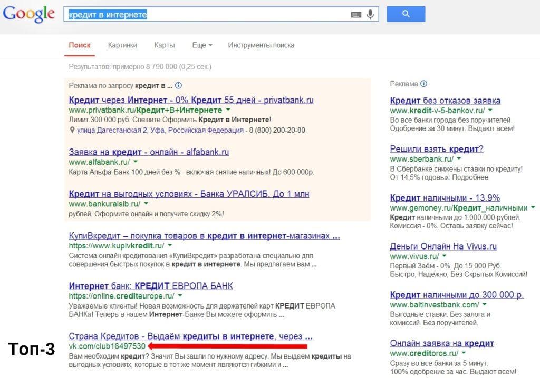The image size is (540, 378).
Task: Switch to the Картинки tab
Action: click(122, 45)
